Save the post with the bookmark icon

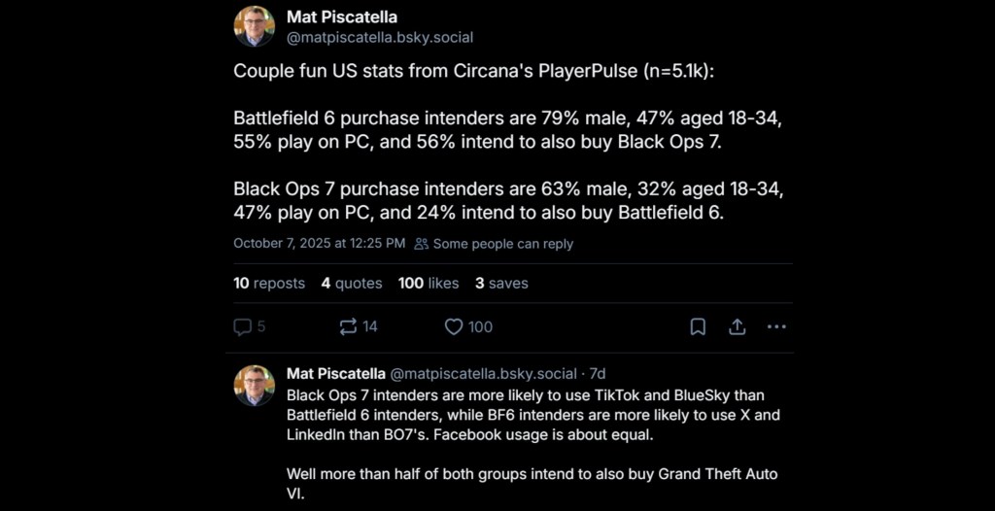698,327
